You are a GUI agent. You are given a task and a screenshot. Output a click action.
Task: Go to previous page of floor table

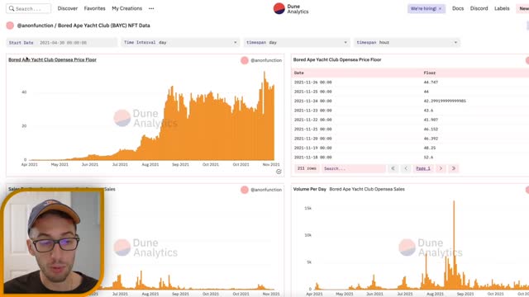pos(406,168)
